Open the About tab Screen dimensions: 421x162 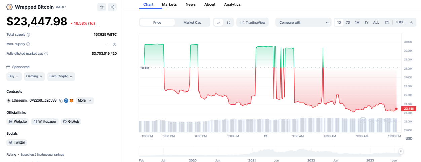[210, 4]
